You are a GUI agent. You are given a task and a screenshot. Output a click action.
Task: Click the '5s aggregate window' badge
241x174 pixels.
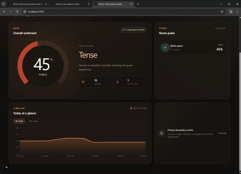133,30
